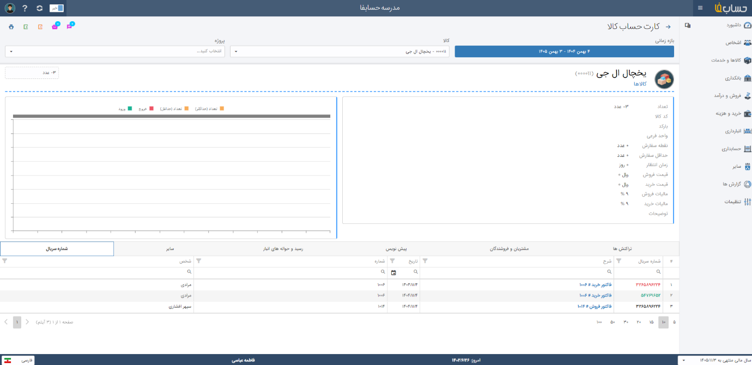The image size is (752, 365).
Task: Open the انبارداری warehouse sidebar icon
Action: pyautogui.click(x=747, y=131)
